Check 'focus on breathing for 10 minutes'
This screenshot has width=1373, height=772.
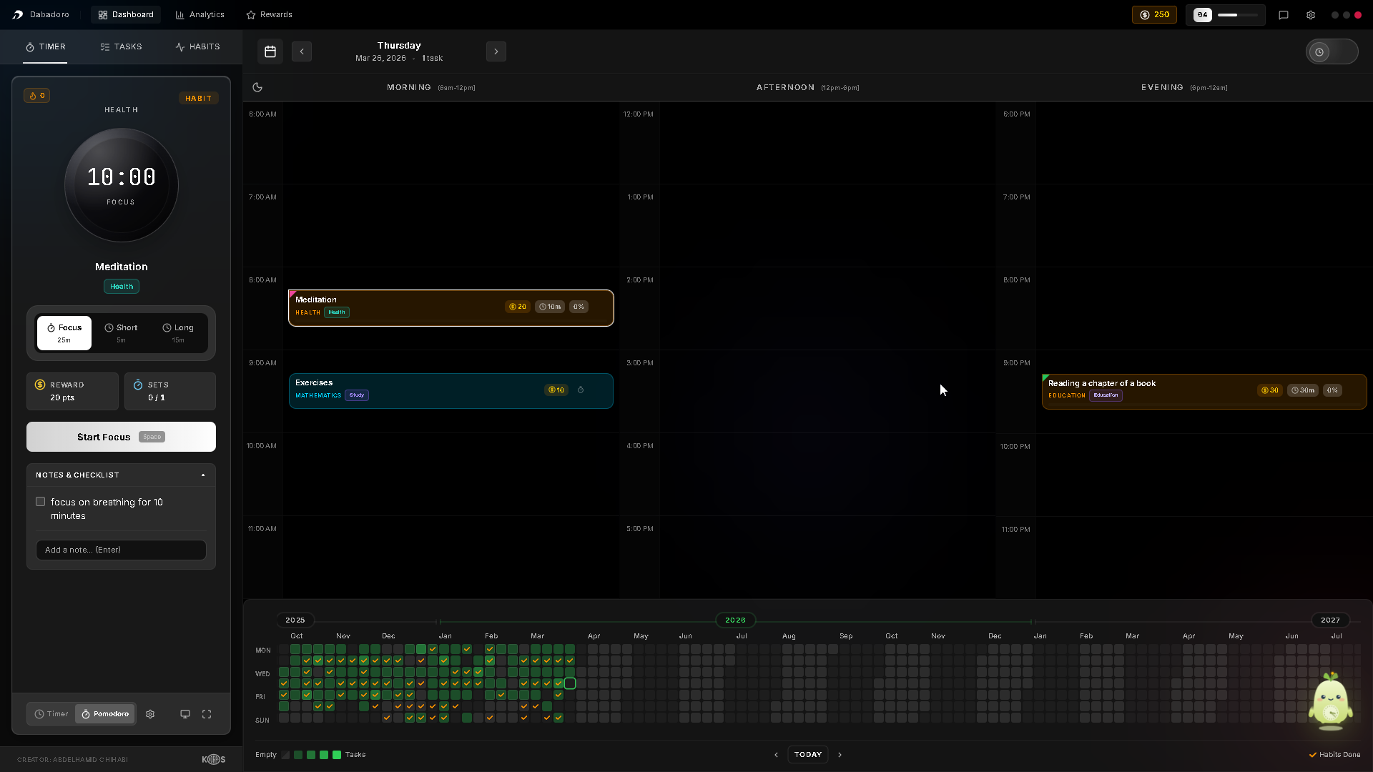pos(41,502)
